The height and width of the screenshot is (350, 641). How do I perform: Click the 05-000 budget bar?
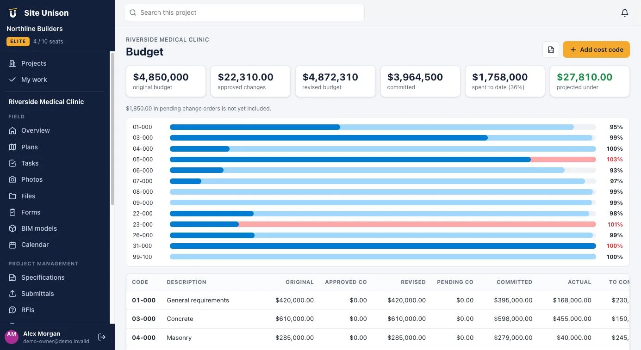[x=383, y=160]
